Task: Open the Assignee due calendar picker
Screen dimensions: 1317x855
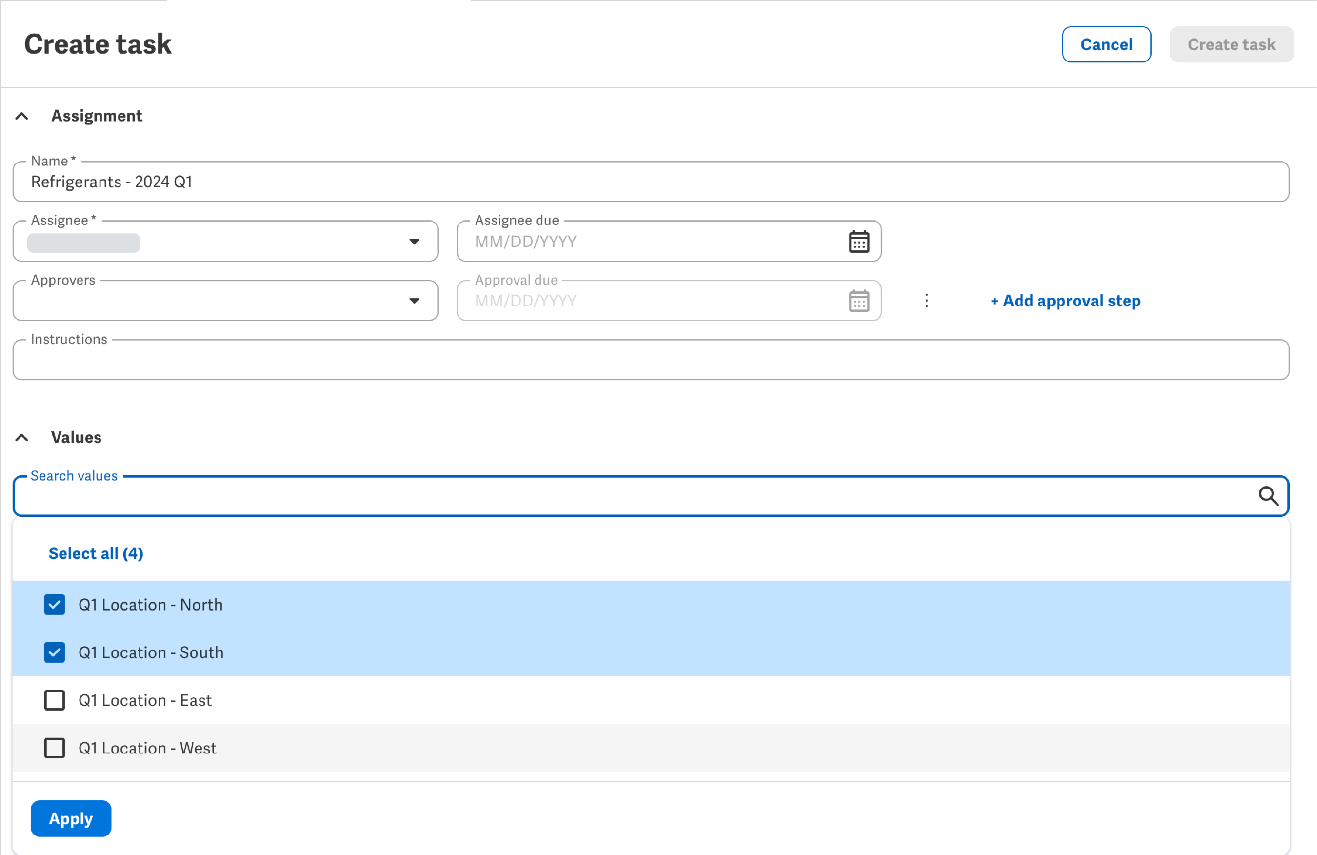Action: click(x=858, y=241)
